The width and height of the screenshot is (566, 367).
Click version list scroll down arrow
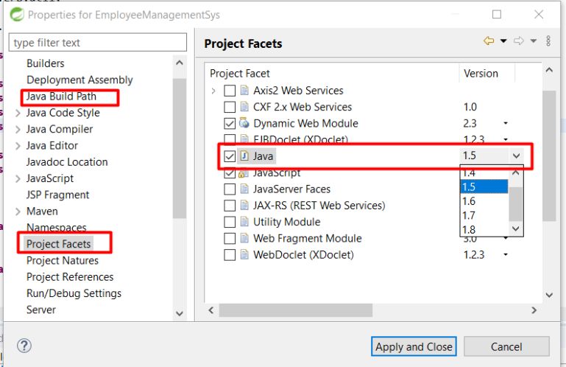[x=516, y=228]
